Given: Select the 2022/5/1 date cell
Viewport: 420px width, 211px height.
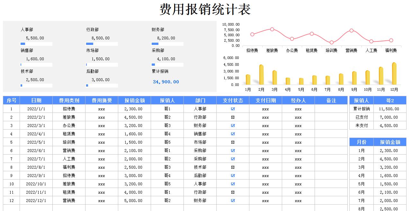Looking at the screenshot, I should [x=36, y=142].
